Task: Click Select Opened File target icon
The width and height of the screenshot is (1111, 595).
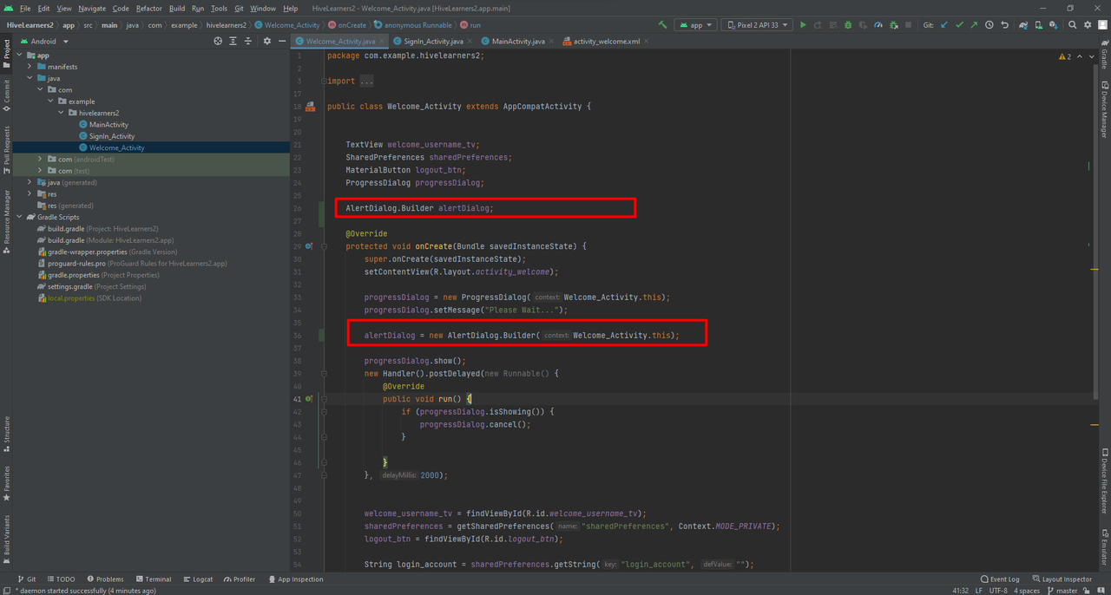Action: click(218, 41)
